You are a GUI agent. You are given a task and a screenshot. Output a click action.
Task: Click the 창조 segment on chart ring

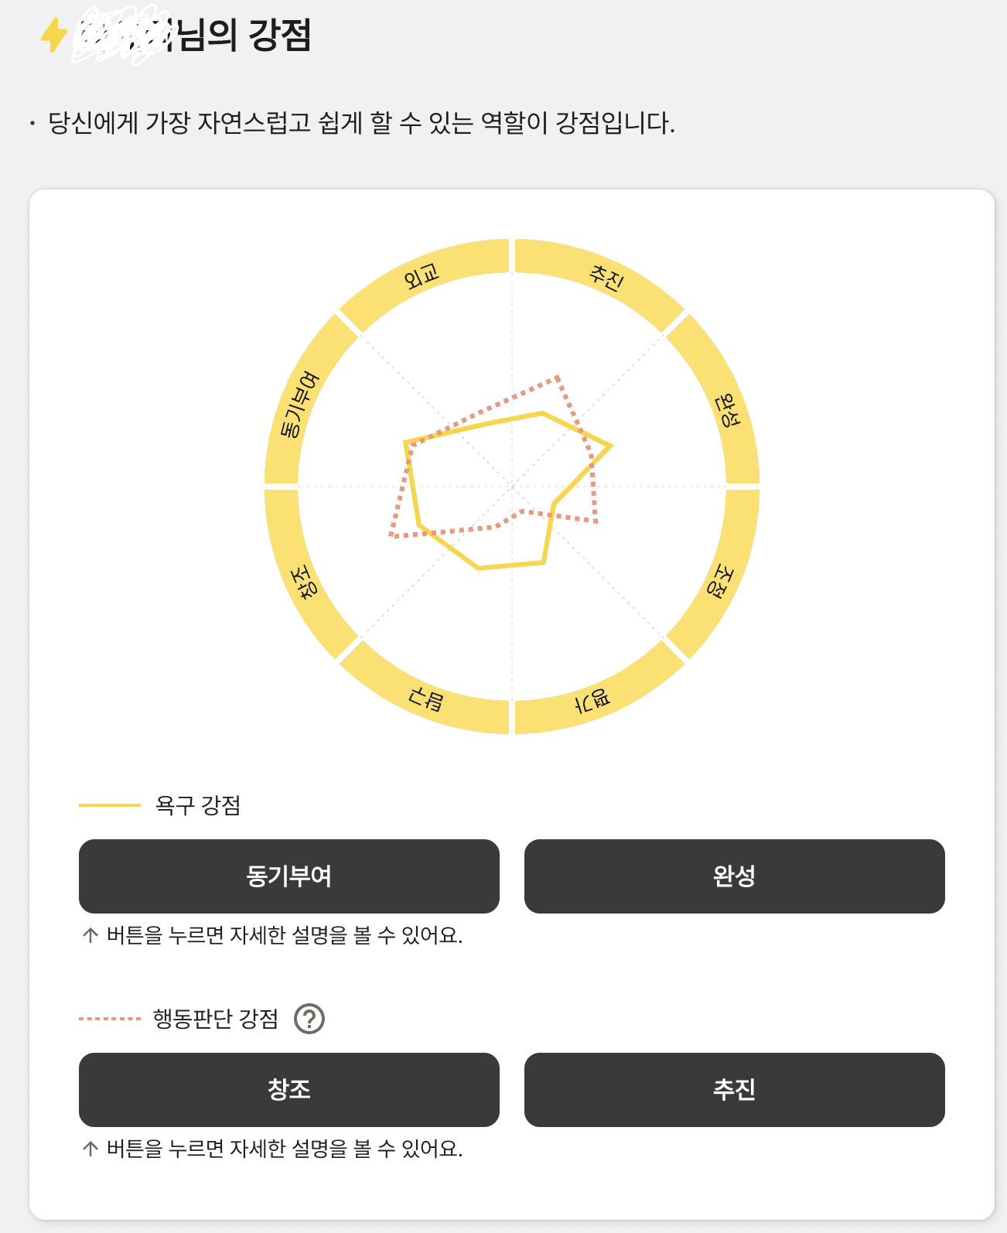[x=303, y=582]
